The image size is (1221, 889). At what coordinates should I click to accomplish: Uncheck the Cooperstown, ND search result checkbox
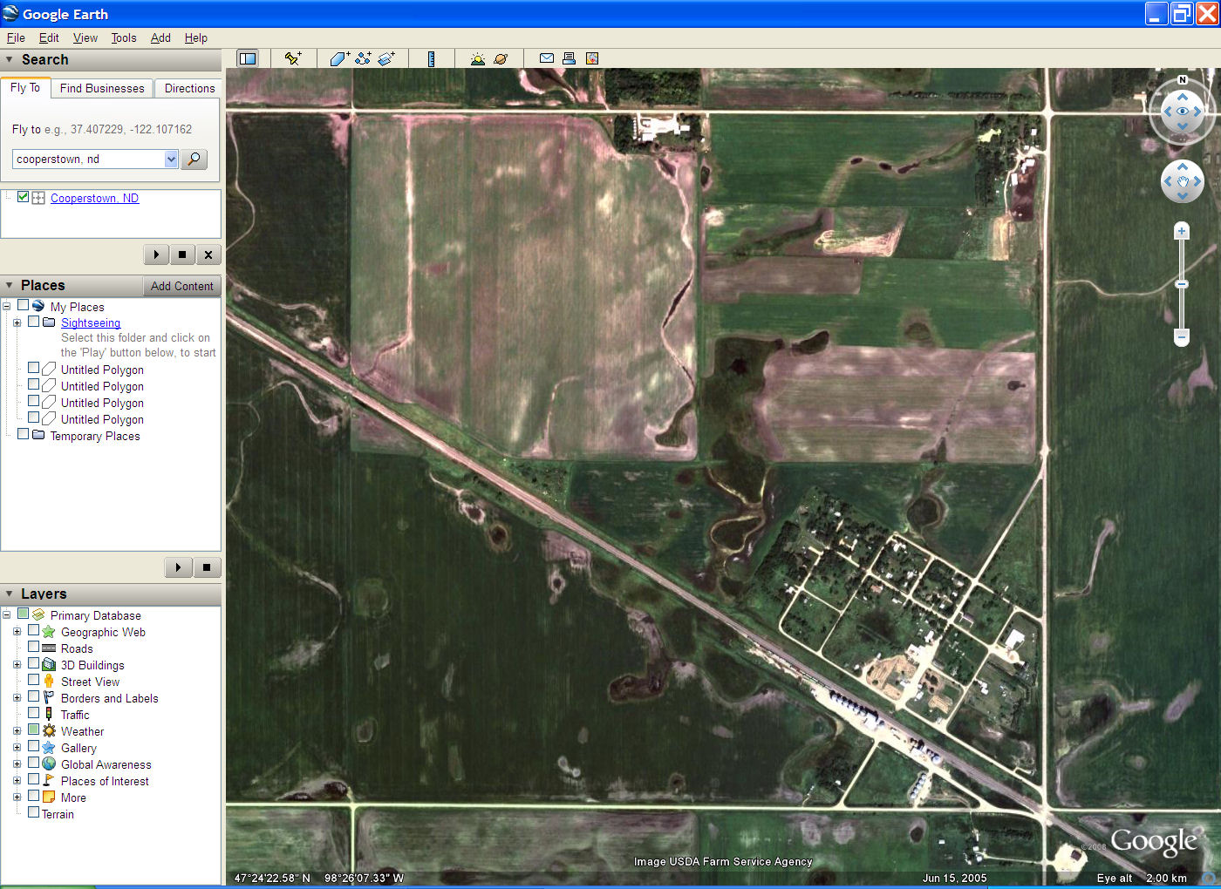coord(23,197)
